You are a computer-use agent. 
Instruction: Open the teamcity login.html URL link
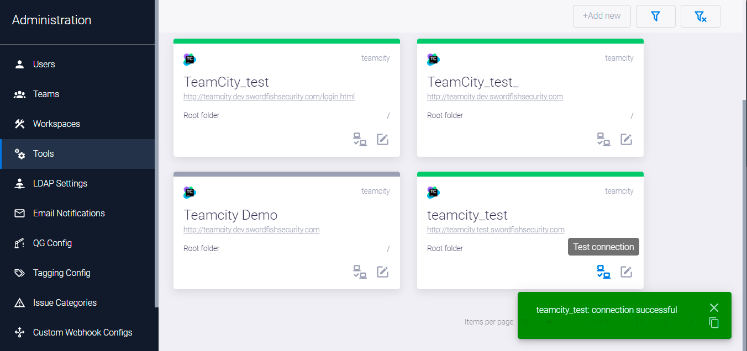(x=269, y=97)
